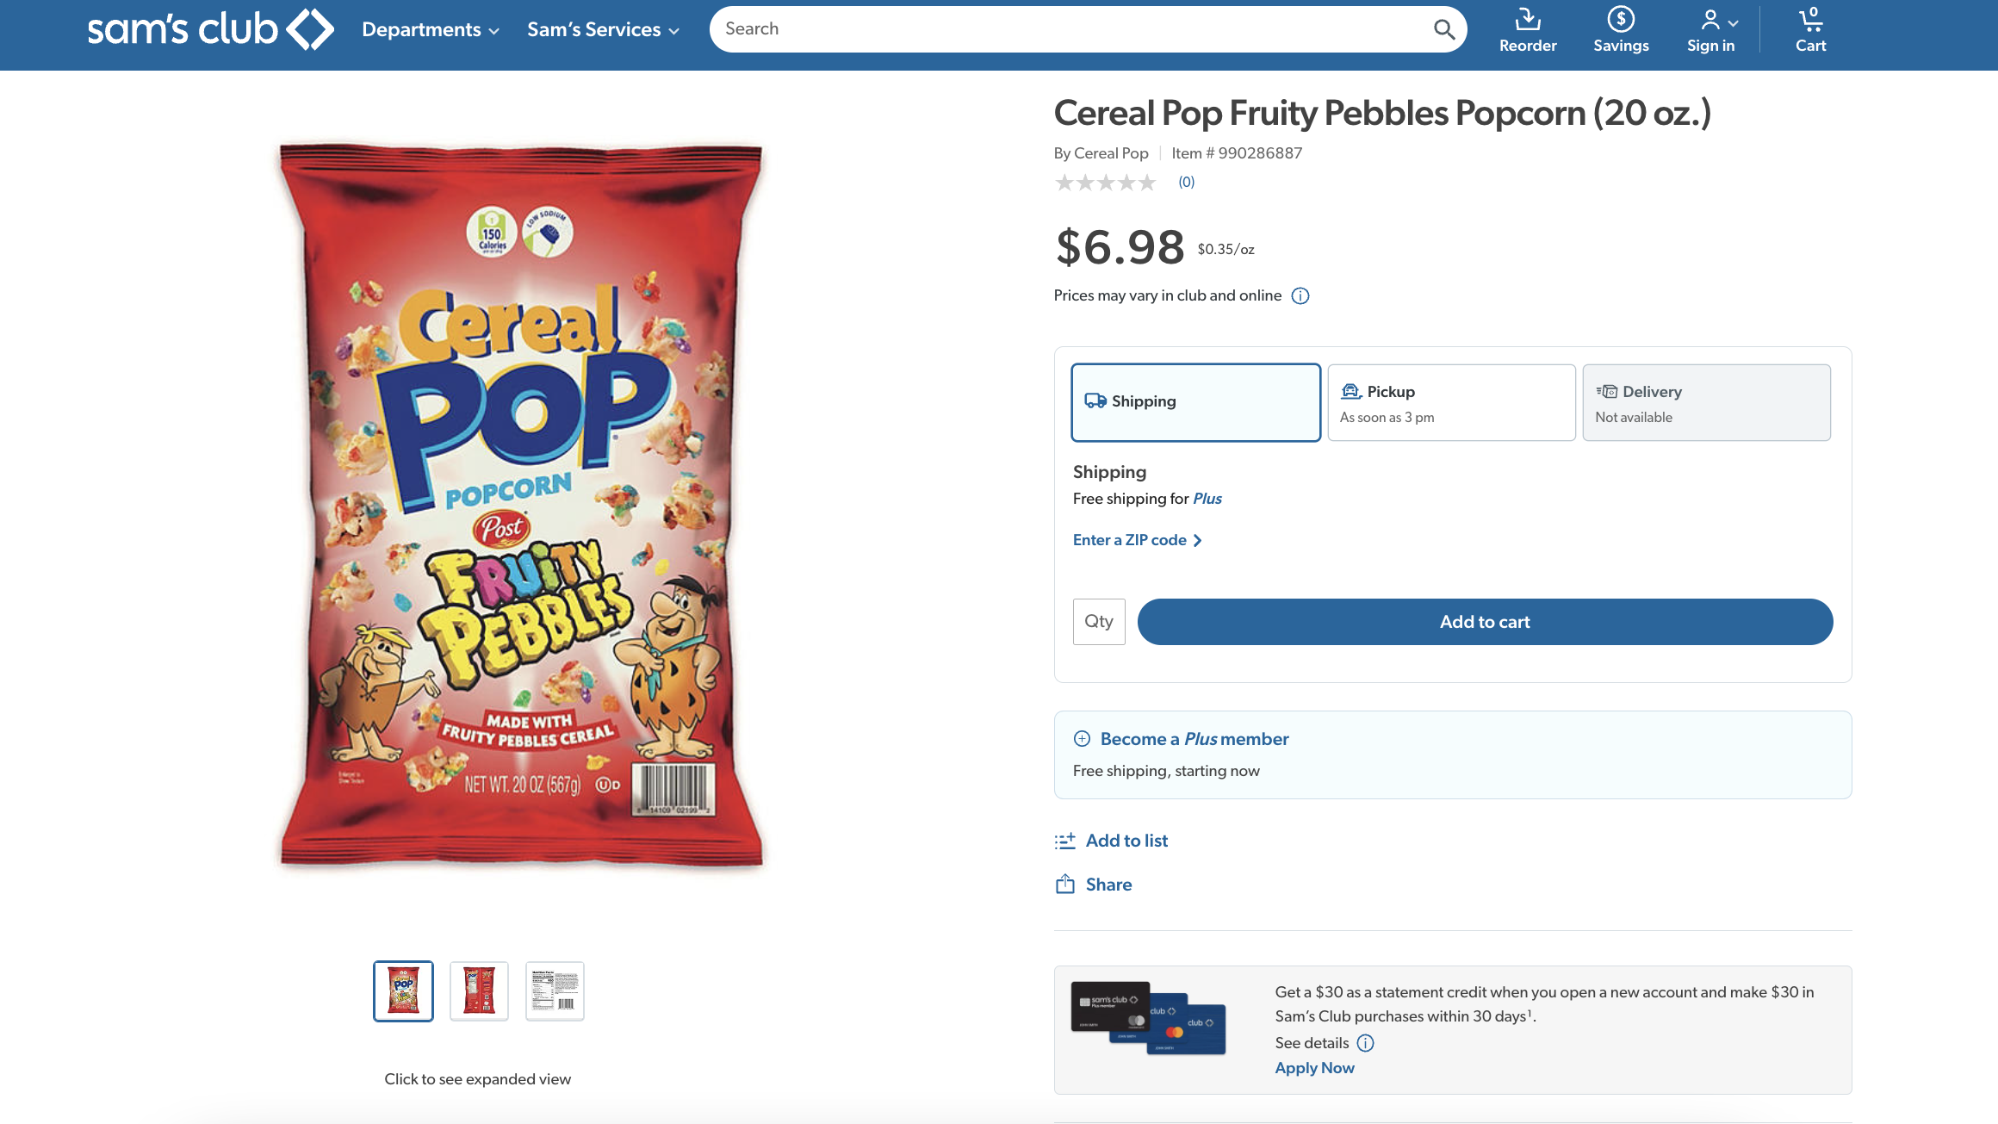Select the Shipping fulfillment option
Screen dimensions: 1998x1124
tap(1195, 402)
